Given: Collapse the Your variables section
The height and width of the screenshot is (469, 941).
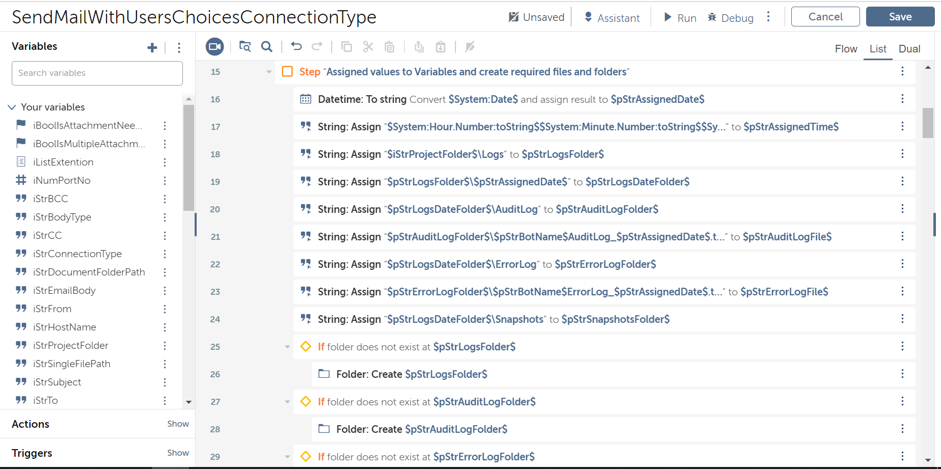Looking at the screenshot, I should point(12,107).
